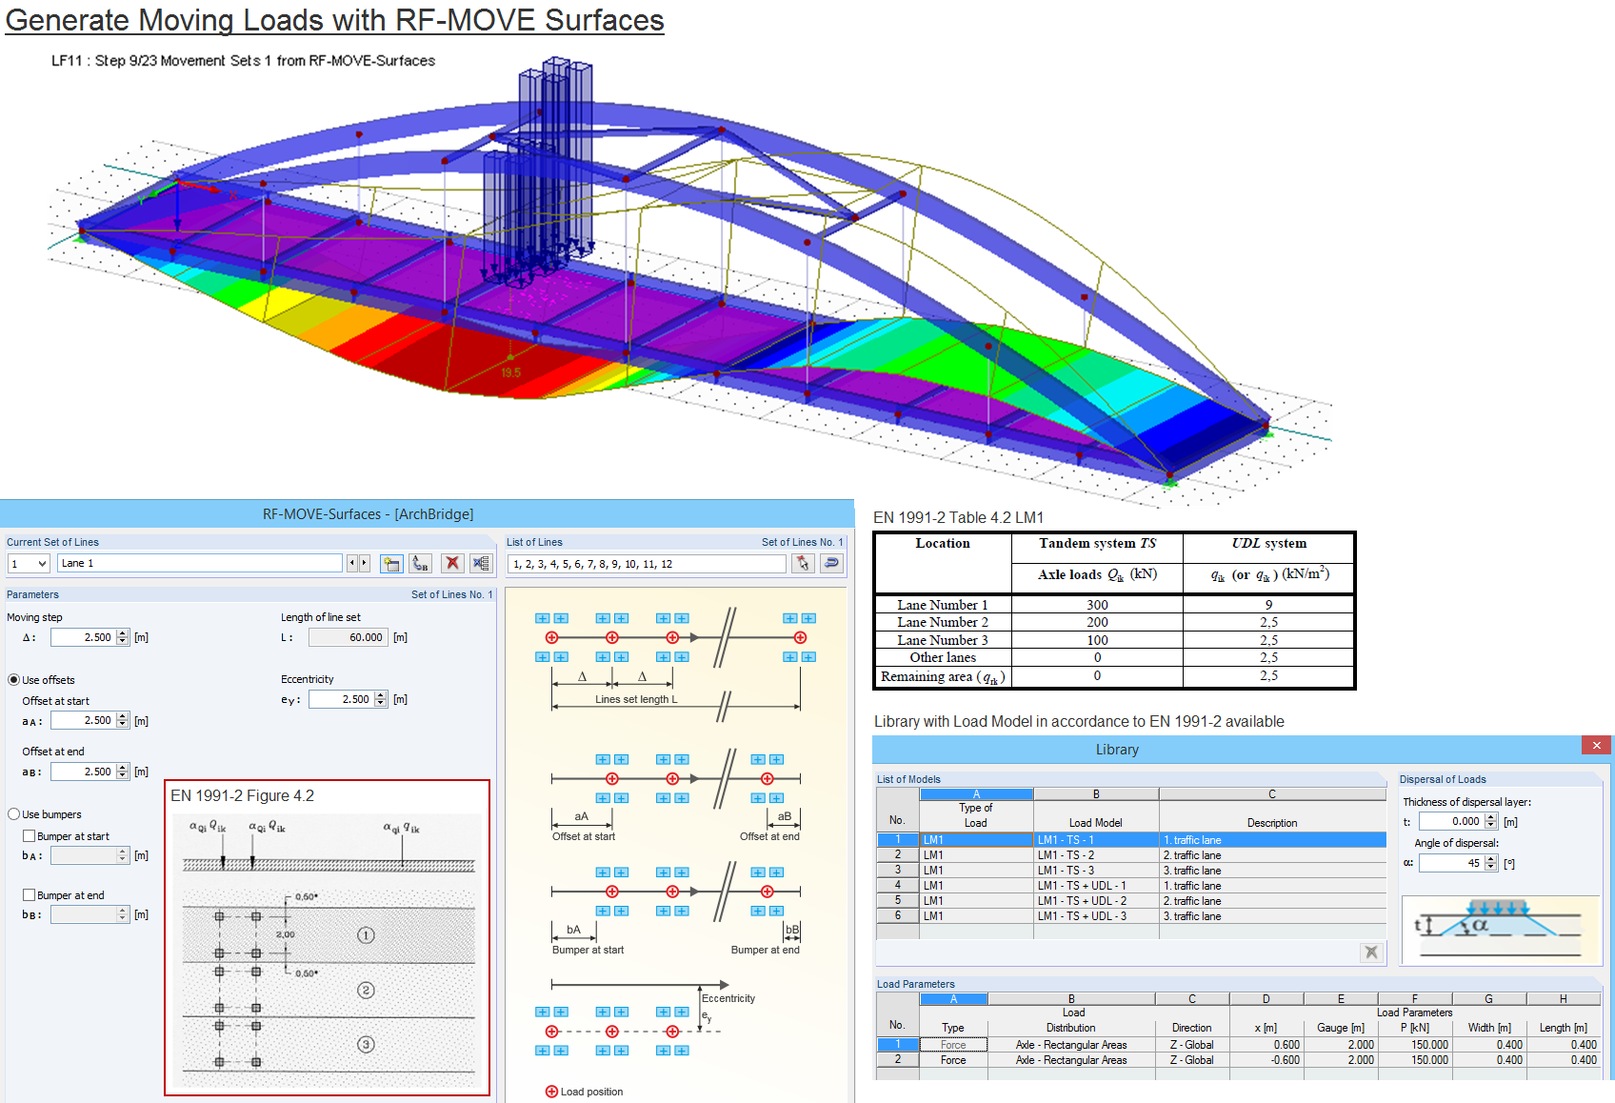The height and width of the screenshot is (1103, 1615).
Task: Close the Library dialog
Action: [x=1597, y=745]
